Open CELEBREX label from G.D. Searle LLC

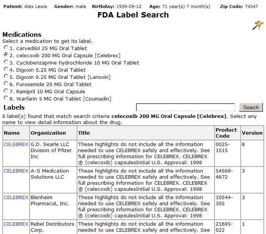click(x=16, y=144)
